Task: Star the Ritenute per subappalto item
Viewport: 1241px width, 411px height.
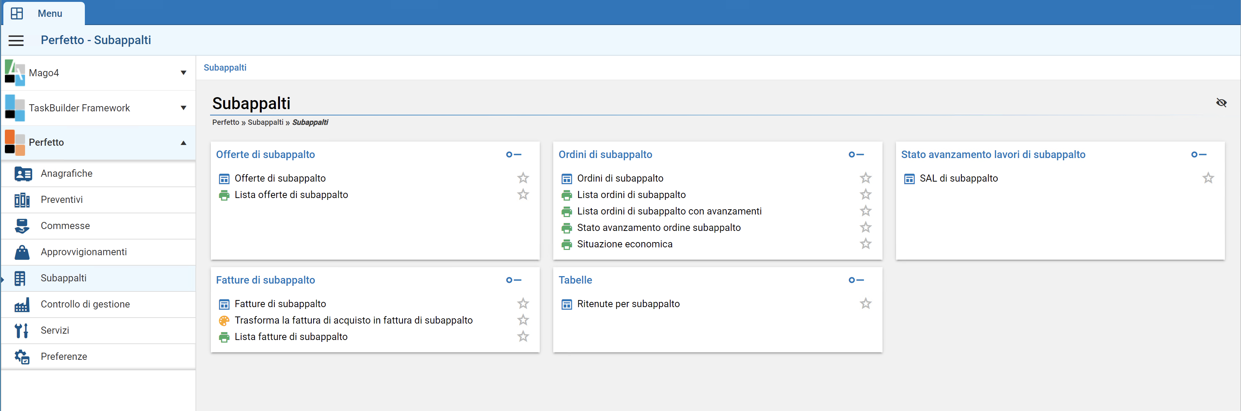Action: click(866, 303)
